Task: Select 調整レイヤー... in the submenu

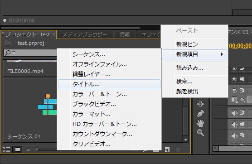Action: 109,74
